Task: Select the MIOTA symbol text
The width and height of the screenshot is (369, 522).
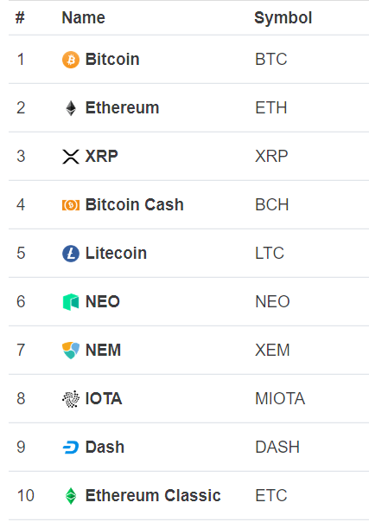Action: (280, 398)
